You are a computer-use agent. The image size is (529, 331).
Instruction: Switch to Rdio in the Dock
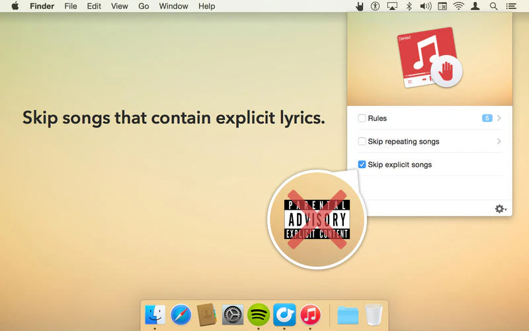coord(284,315)
